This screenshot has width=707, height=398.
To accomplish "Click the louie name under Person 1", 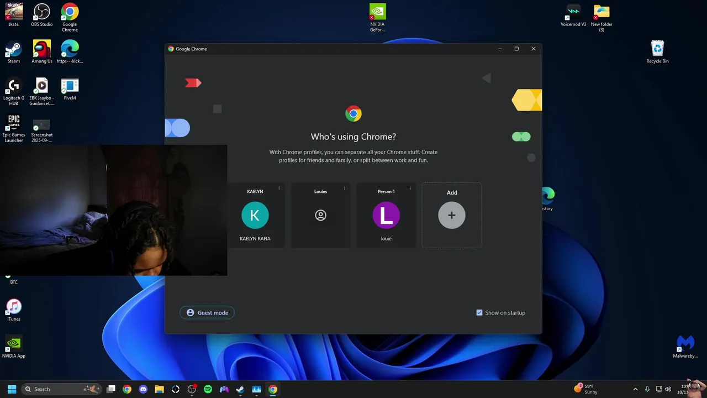I will pos(386,239).
